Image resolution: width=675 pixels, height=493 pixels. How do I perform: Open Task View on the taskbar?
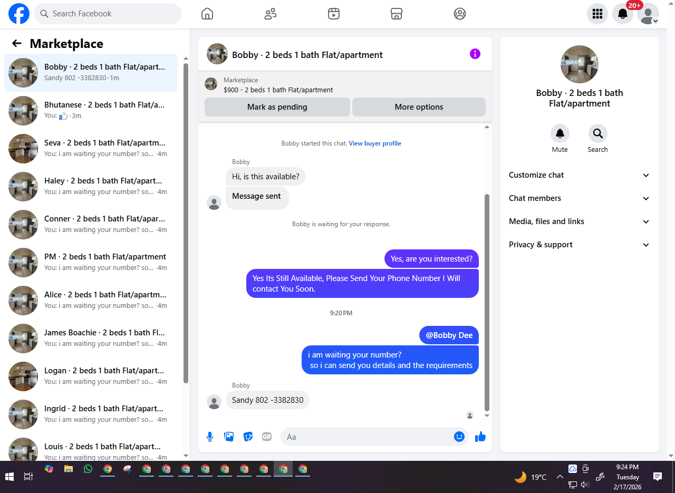pyautogui.click(x=28, y=477)
